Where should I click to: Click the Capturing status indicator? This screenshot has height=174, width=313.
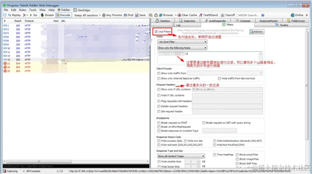pos(10,171)
